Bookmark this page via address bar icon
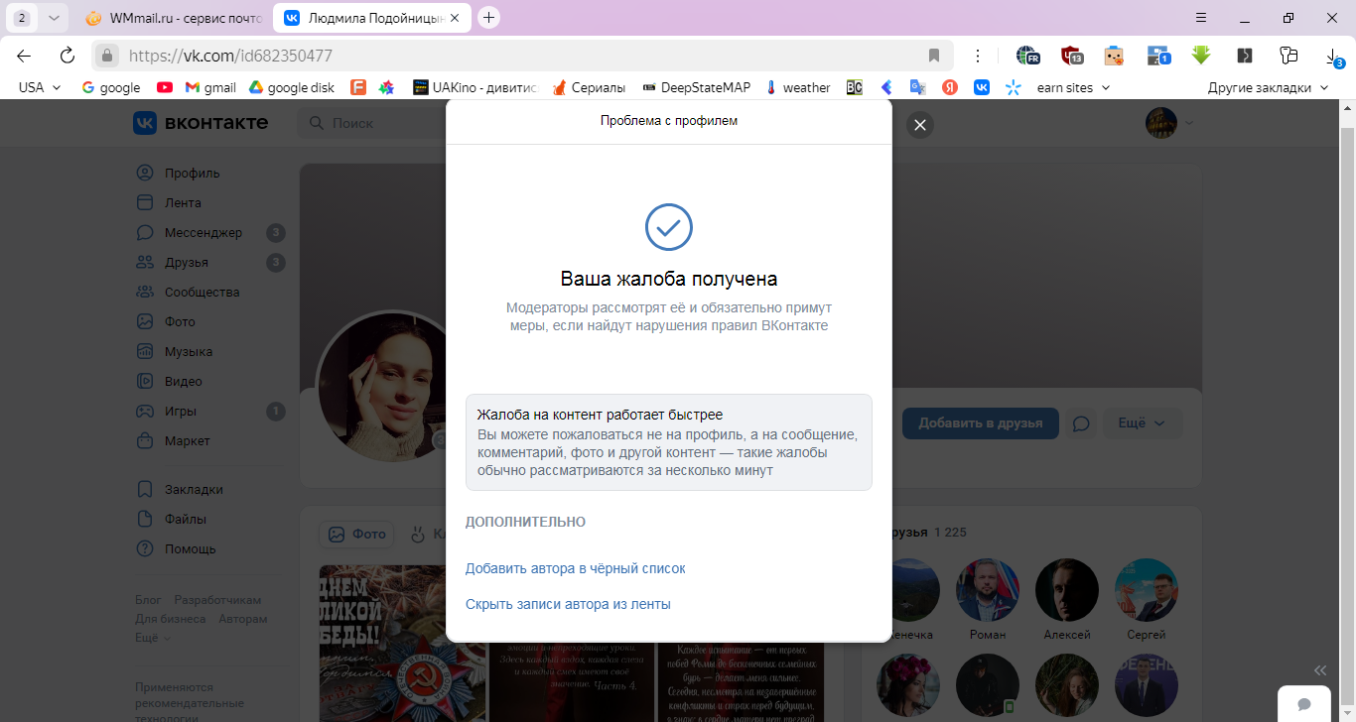The width and height of the screenshot is (1356, 722). (933, 56)
